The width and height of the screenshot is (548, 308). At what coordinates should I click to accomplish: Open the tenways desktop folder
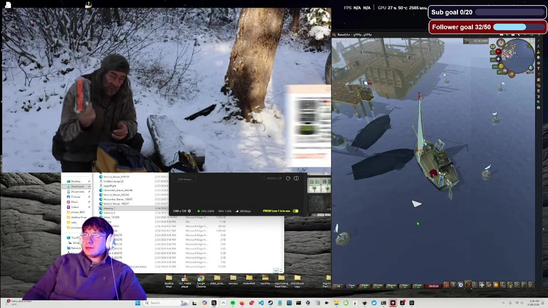coord(233,280)
